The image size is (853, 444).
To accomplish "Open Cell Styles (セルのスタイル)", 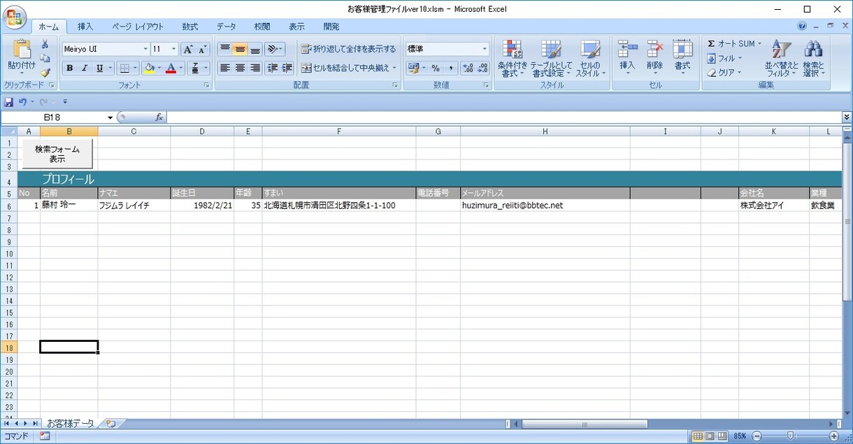I will [x=590, y=58].
